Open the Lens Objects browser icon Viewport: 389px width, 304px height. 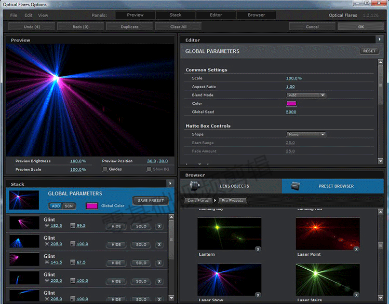coord(195,186)
